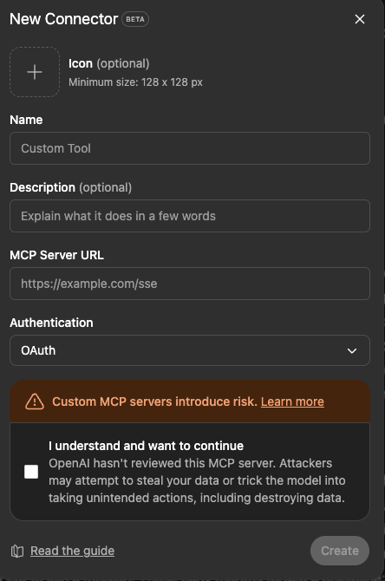
Task: Check I understand and want to continue
Action: 31,472
